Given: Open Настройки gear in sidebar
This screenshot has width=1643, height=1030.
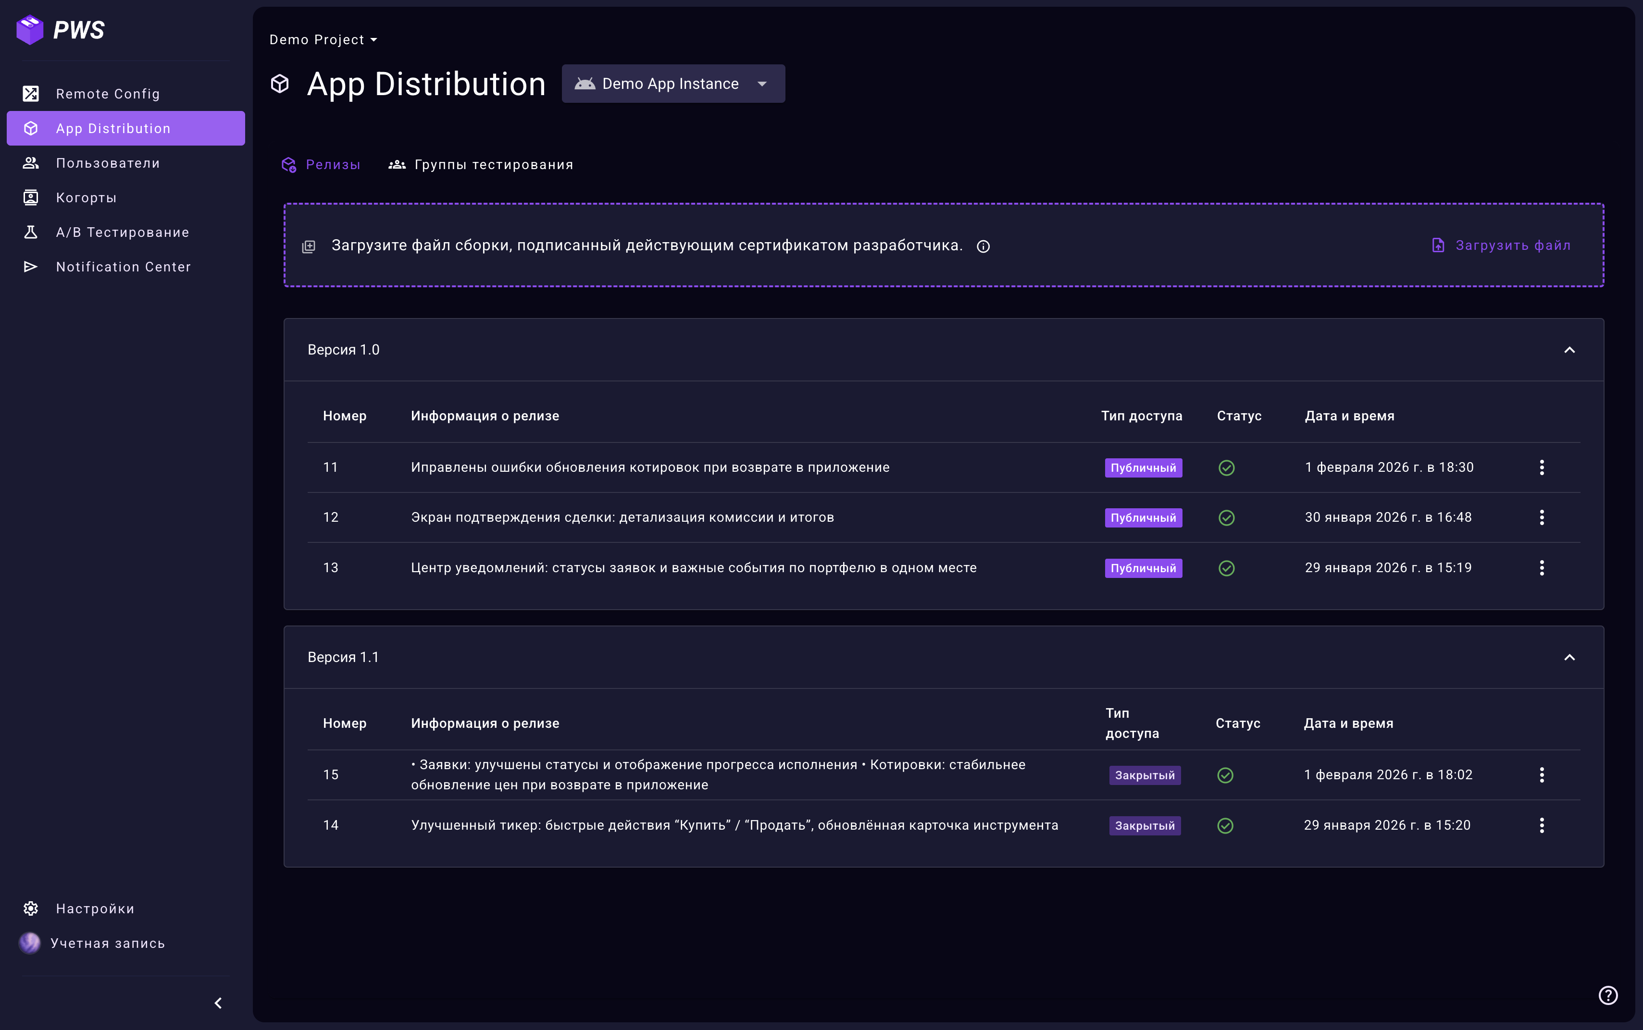Looking at the screenshot, I should [31, 909].
